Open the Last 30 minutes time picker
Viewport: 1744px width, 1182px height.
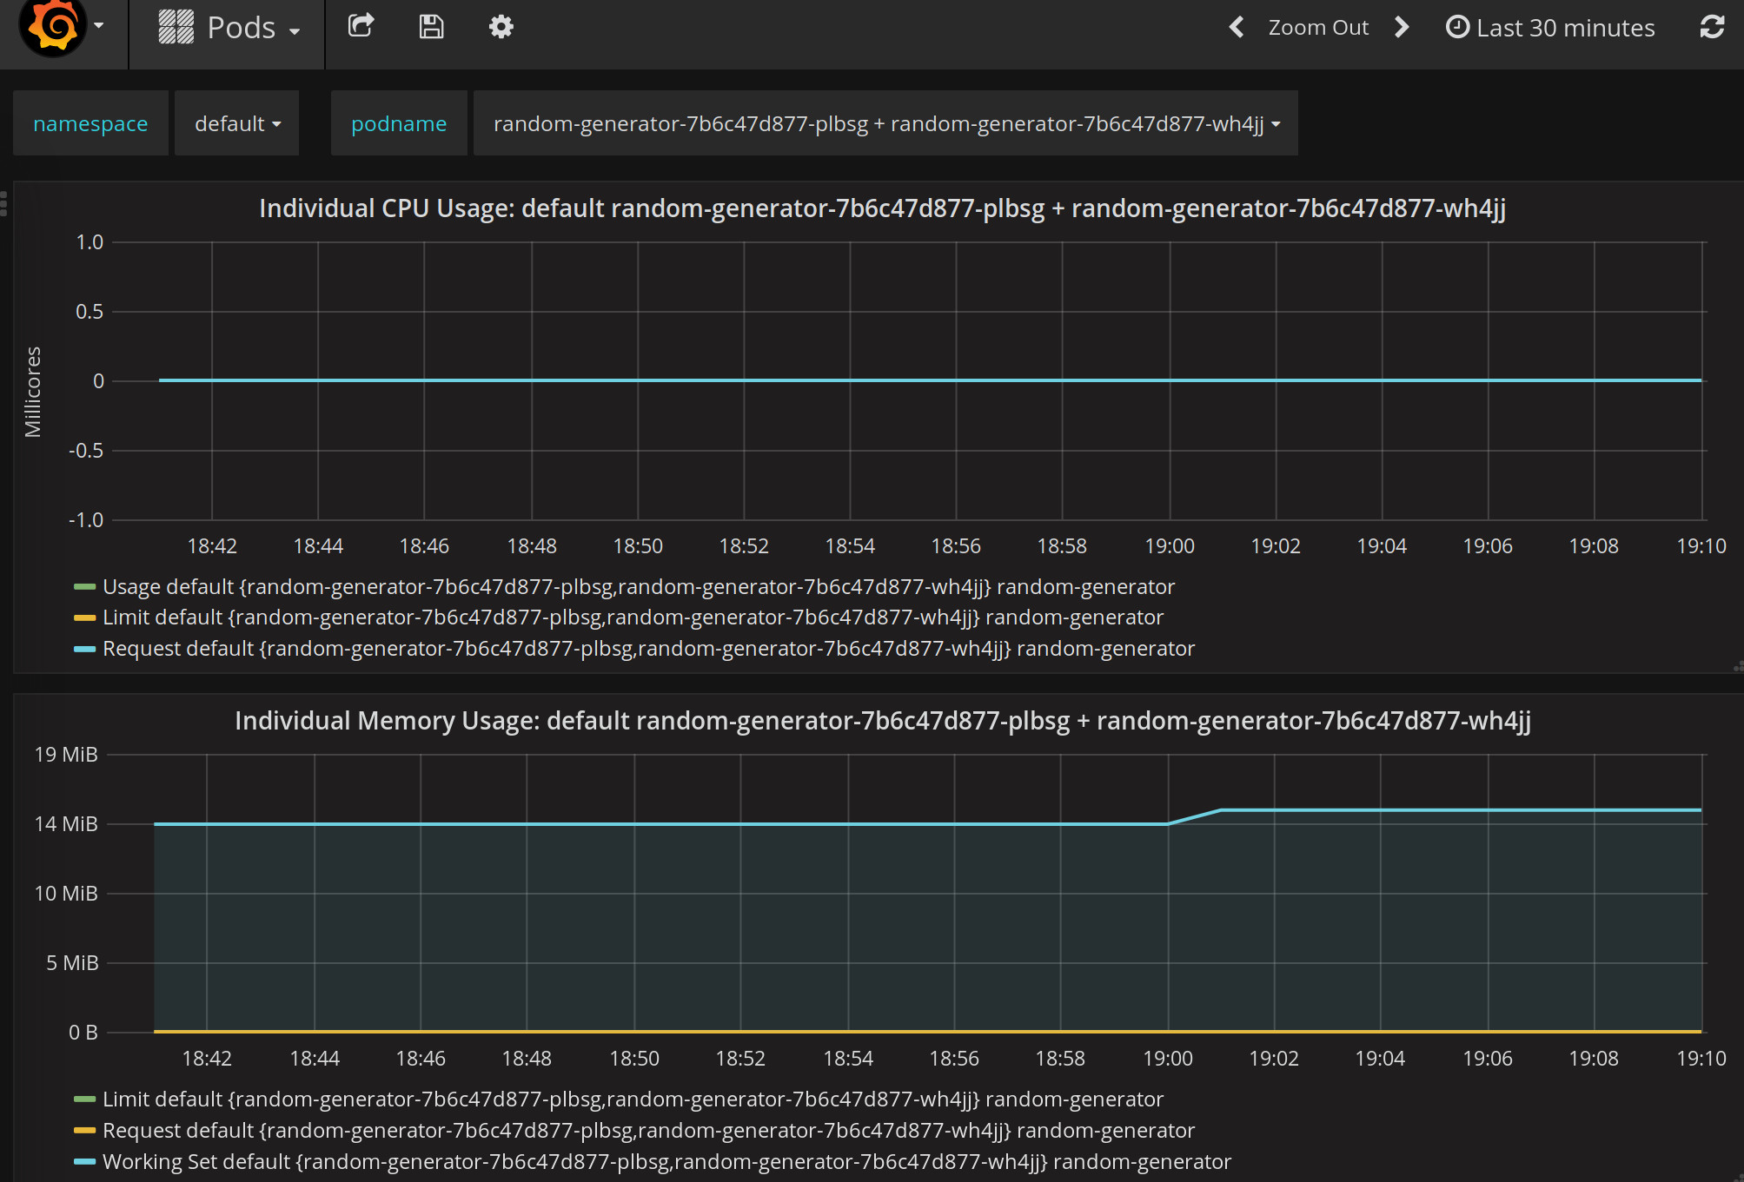[x=1550, y=28]
